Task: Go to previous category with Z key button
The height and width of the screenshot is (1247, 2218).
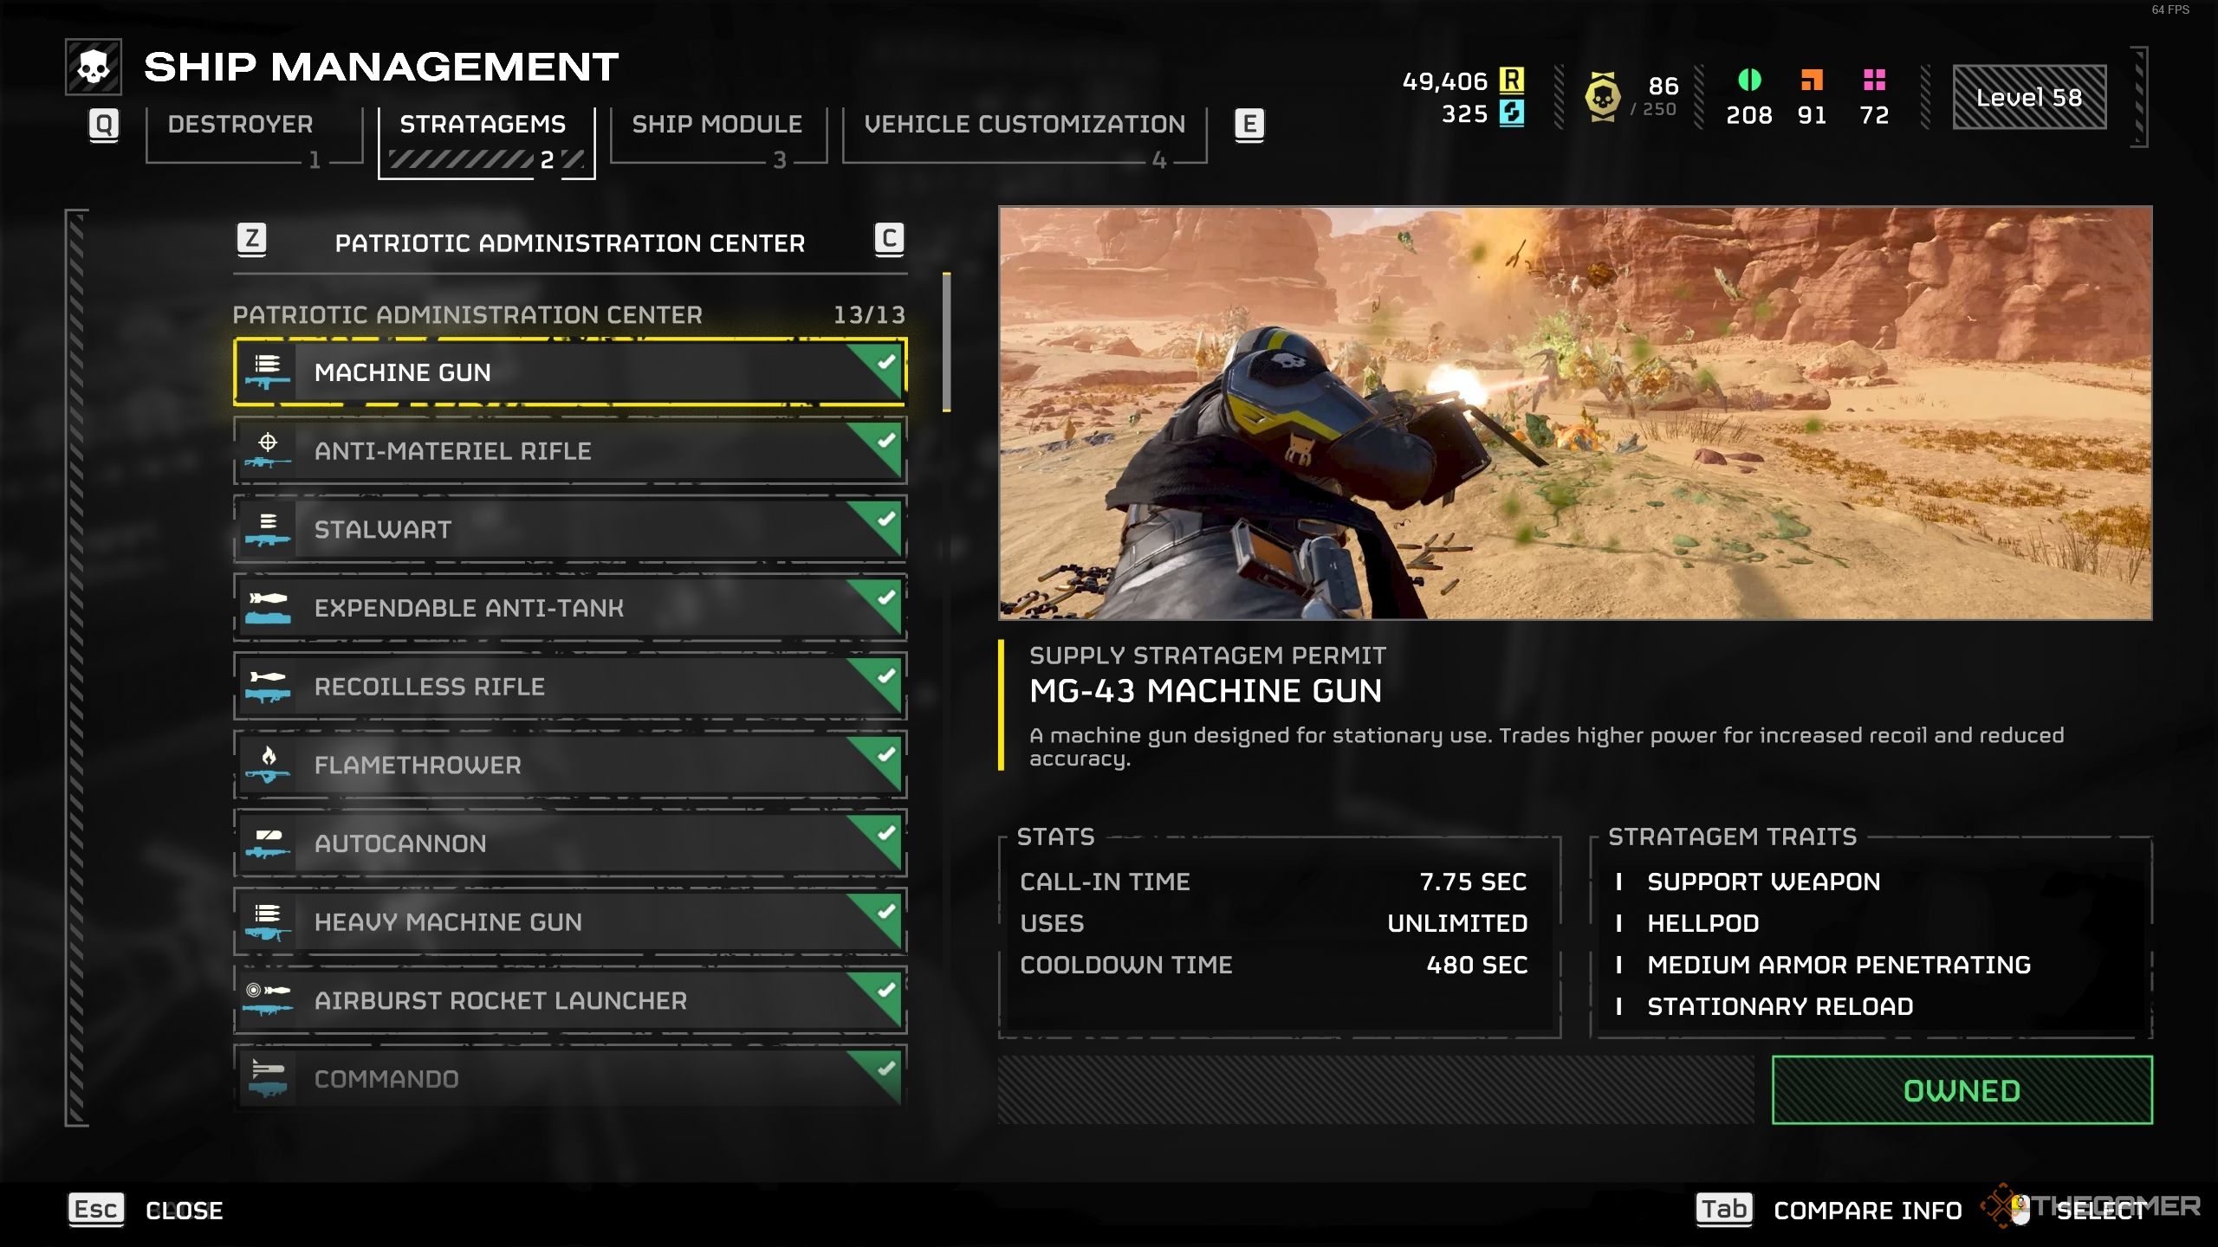Action: tap(252, 239)
